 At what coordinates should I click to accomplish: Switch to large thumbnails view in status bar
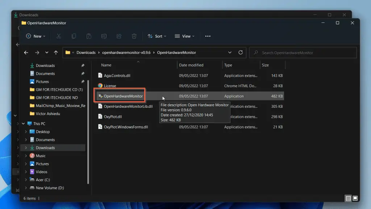(355, 198)
